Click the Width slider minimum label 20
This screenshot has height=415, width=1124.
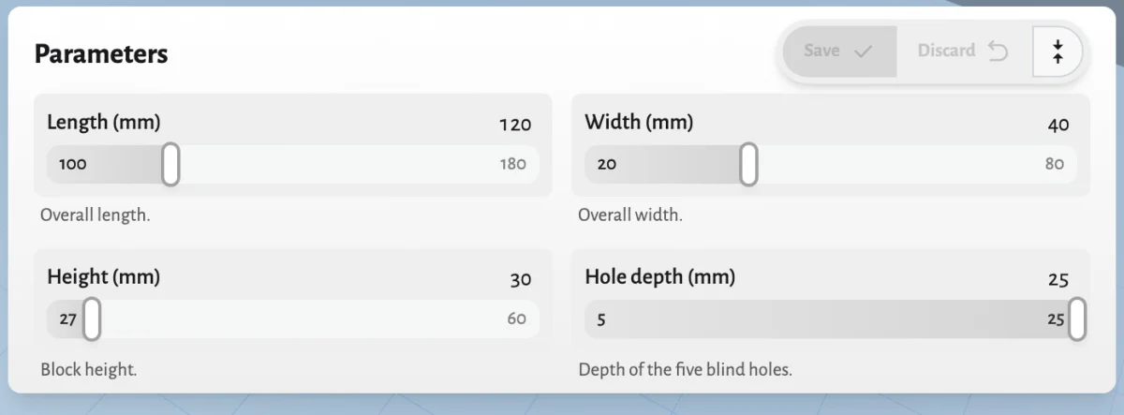(606, 164)
